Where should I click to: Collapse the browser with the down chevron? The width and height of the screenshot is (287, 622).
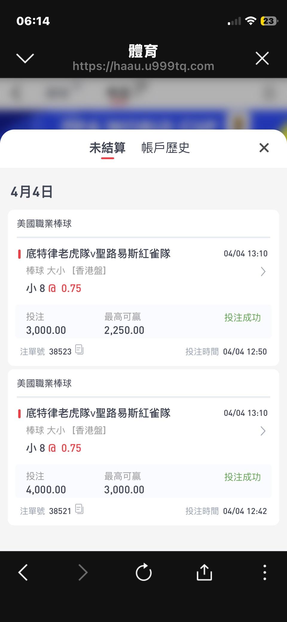pyautogui.click(x=25, y=58)
